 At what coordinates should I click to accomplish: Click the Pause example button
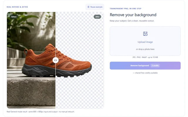point(95,7)
